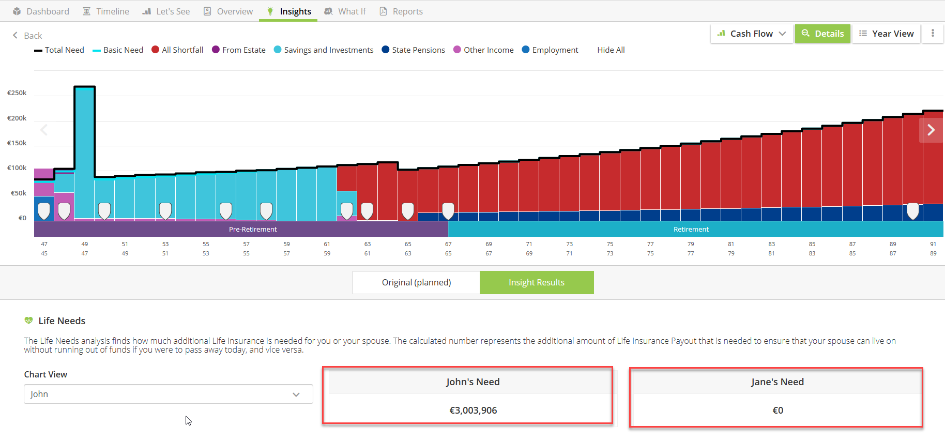
Task: Click the Chart View dropdown chevron
Action: pyautogui.click(x=296, y=395)
